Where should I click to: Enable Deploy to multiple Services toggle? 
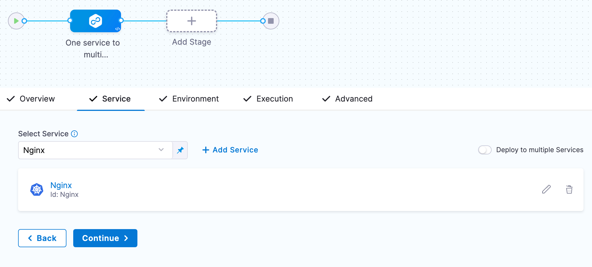[485, 150]
